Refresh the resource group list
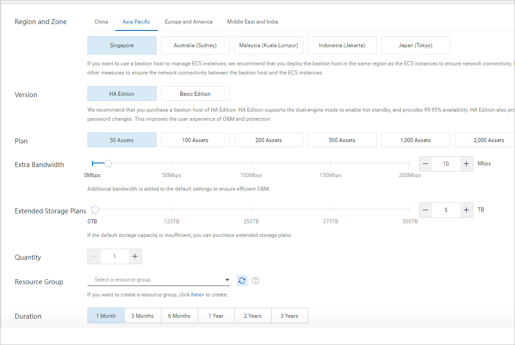 (242, 281)
